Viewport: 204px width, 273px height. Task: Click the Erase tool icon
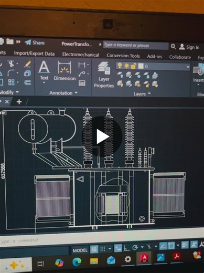coord(27,64)
